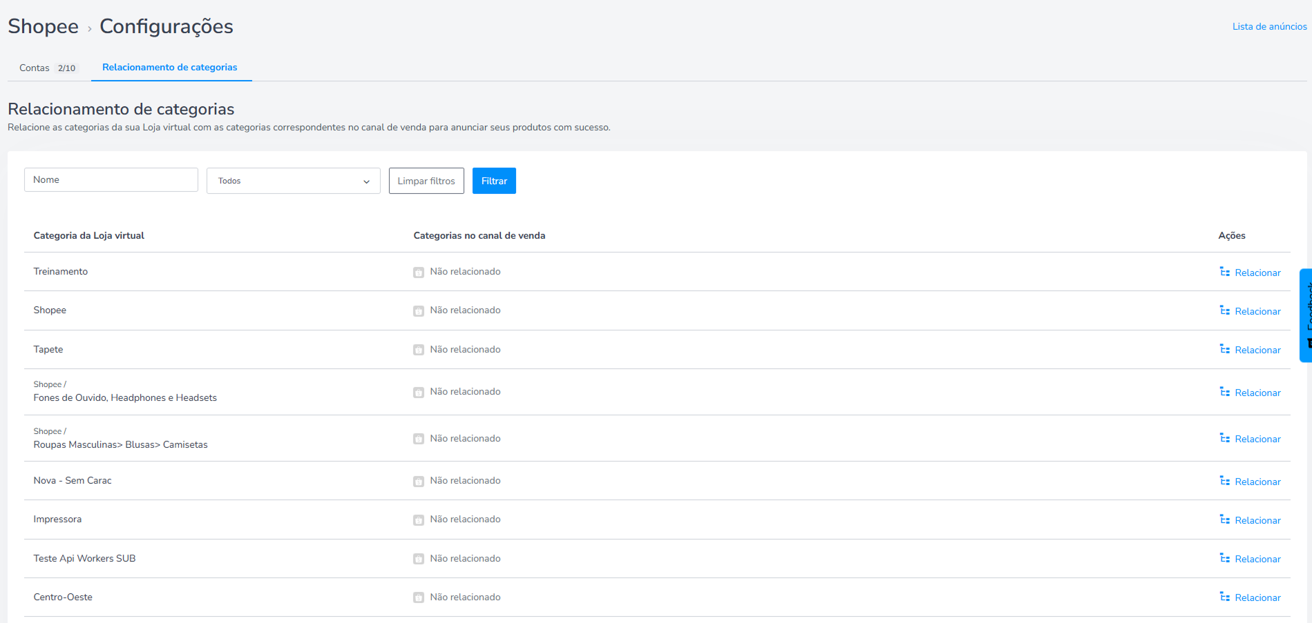Click 'Não relacionado' text in the Tapete row
1312x623 pixels.
[x=466, y=349]
